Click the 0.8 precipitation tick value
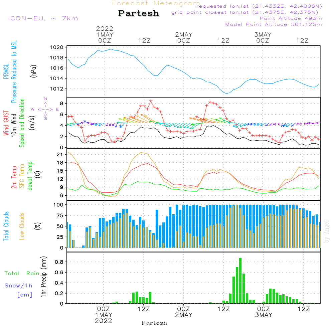334x334 pixels. coord(59,262)
